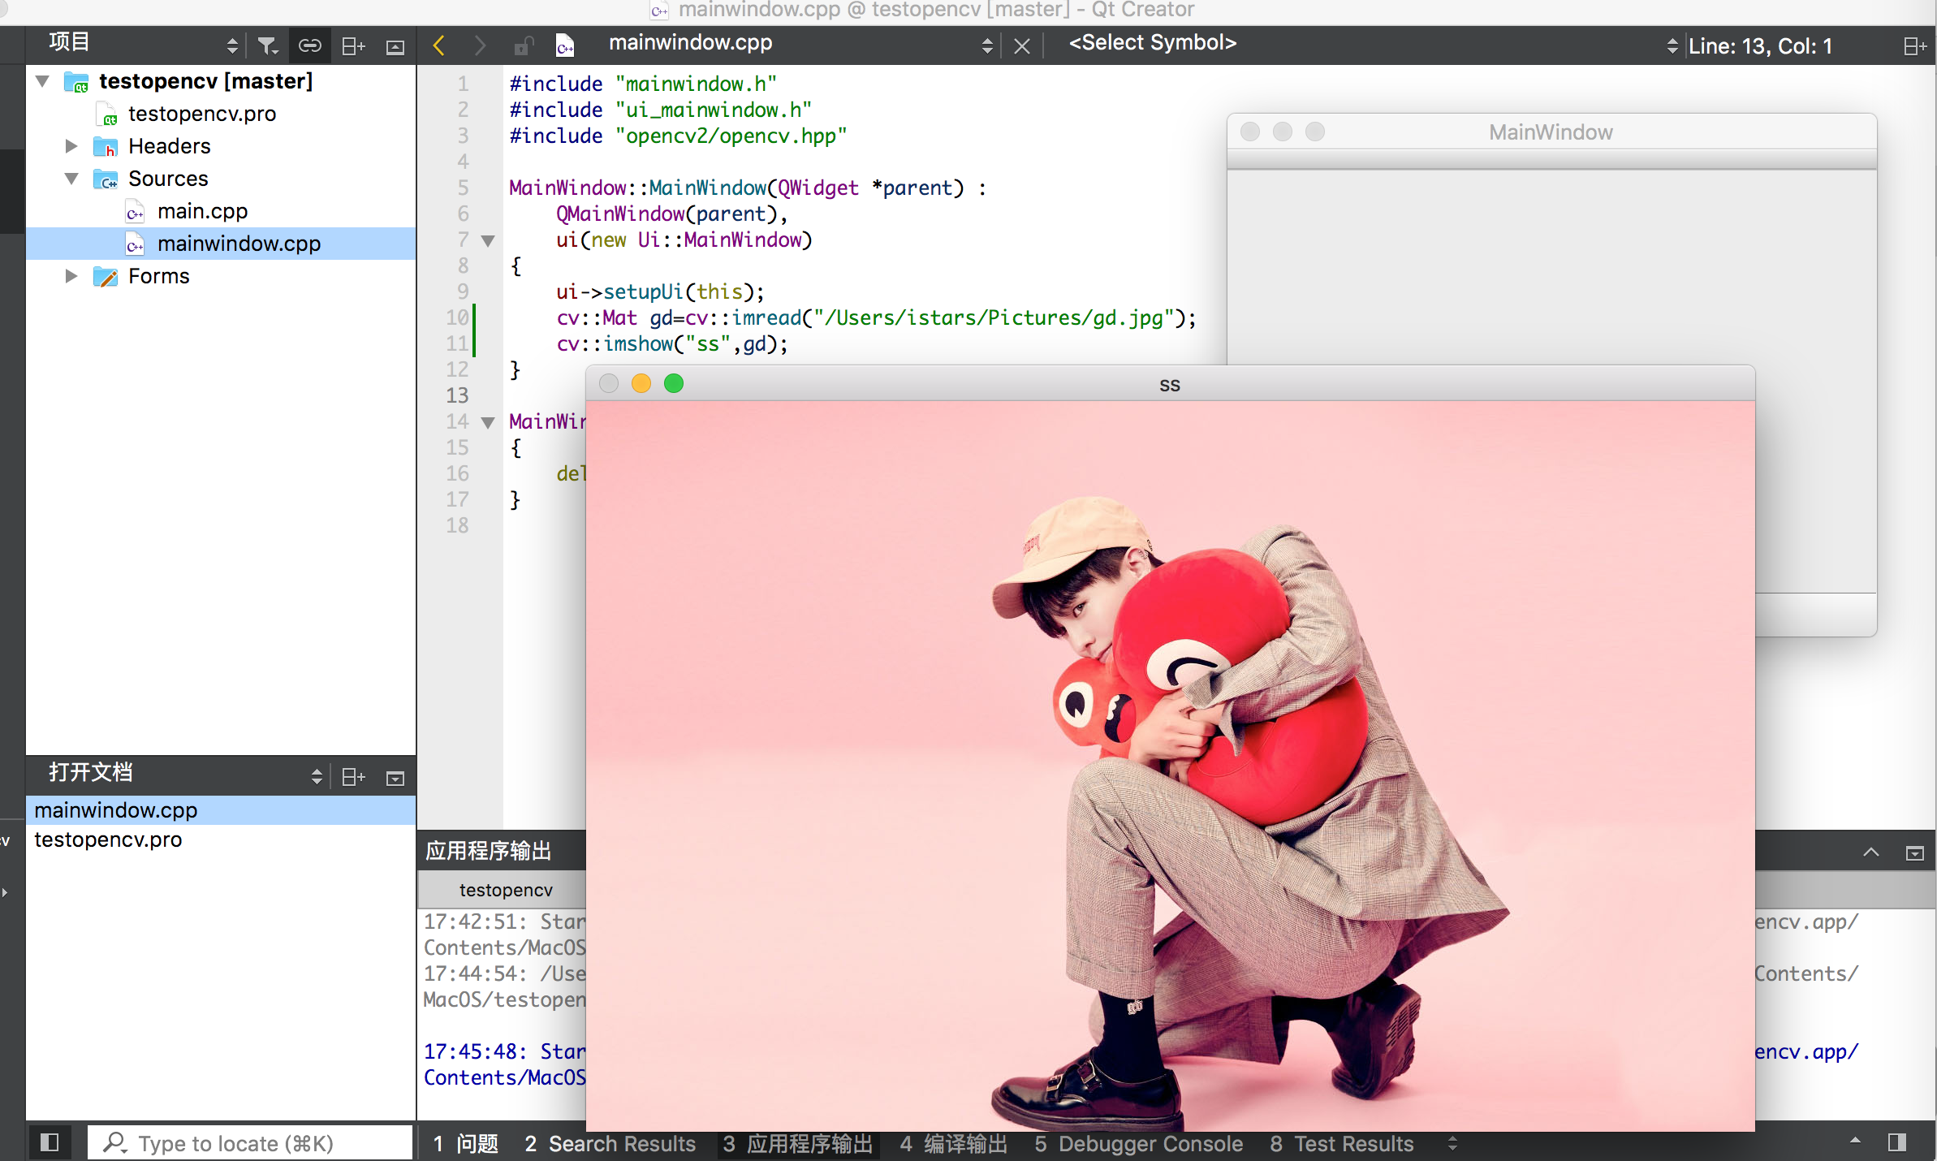Close mainwindow.cpp document with X icon
Image resolution: width=1937 pixels, height=1161 pixels.
click(1022, 46)
